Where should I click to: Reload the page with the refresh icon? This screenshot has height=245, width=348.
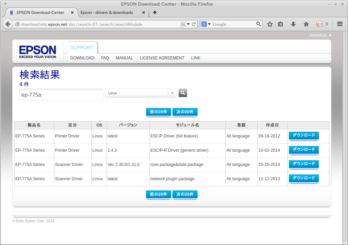[x=194, y=24]
